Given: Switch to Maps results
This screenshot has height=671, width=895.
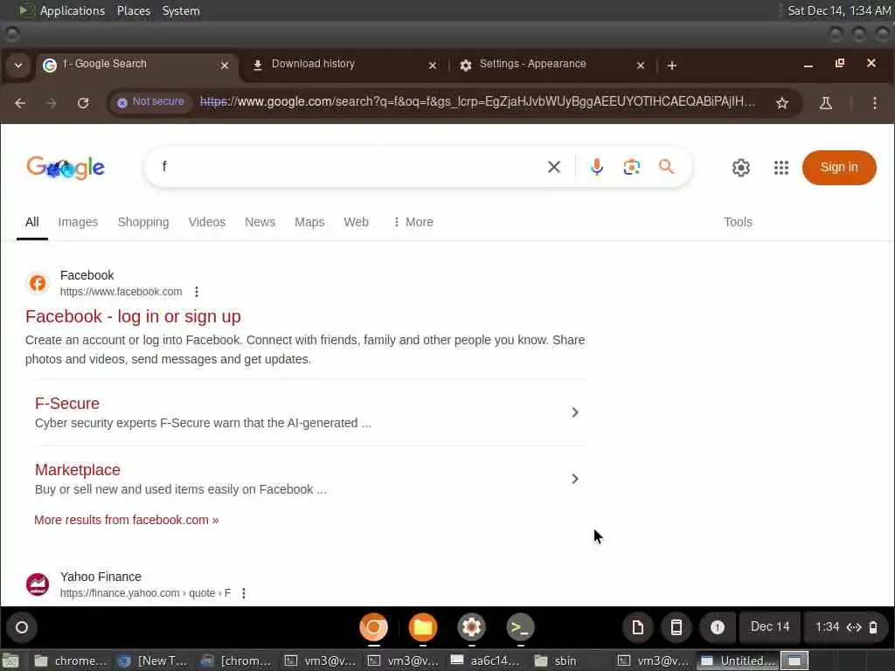Looking at the screenshot, I should tap(309, 222).
